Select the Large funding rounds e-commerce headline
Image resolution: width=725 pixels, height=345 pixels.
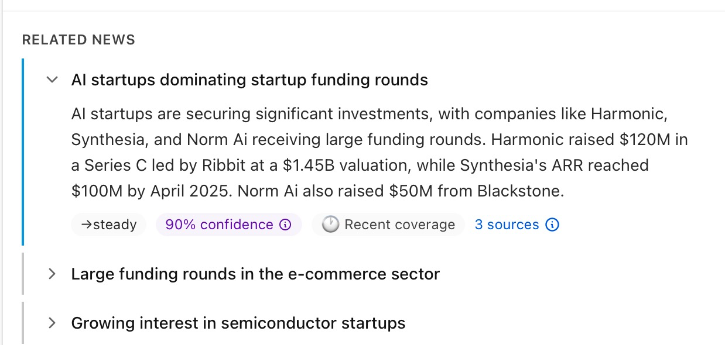(x=255, y=274)
